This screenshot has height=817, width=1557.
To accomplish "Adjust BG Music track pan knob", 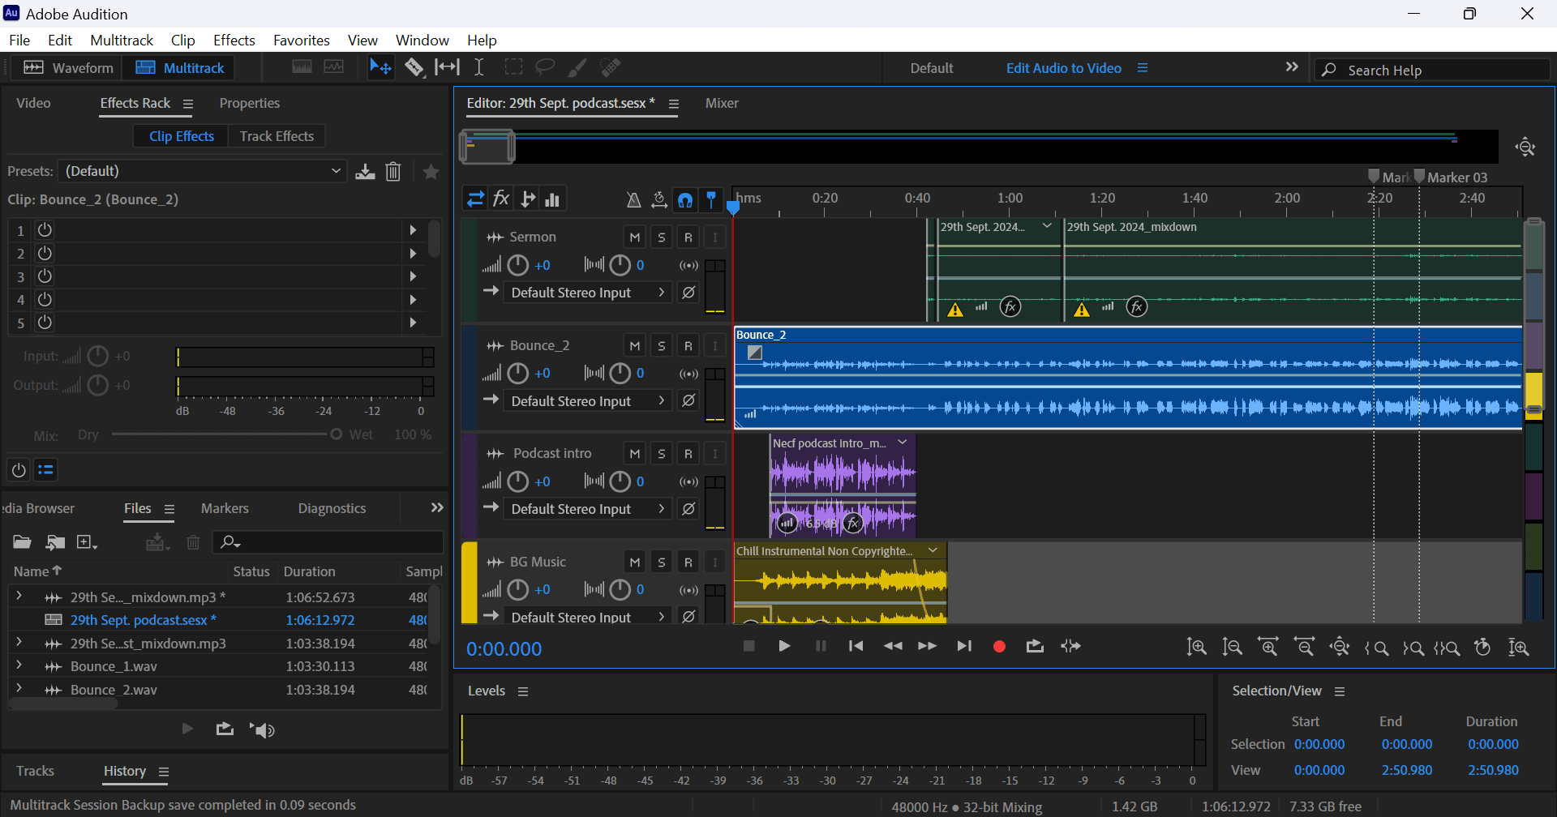I will click(620, 589).
